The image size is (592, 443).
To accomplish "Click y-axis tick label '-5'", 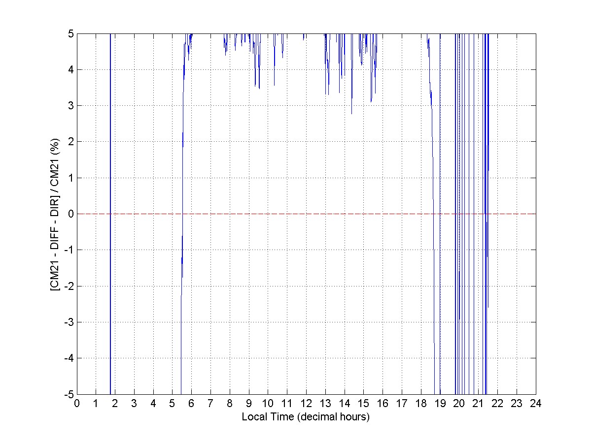I will click(x=70, y=394).
